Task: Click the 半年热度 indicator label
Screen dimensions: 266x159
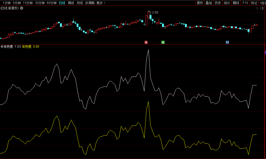Action: pyautogui.click(x=7, y=47)
